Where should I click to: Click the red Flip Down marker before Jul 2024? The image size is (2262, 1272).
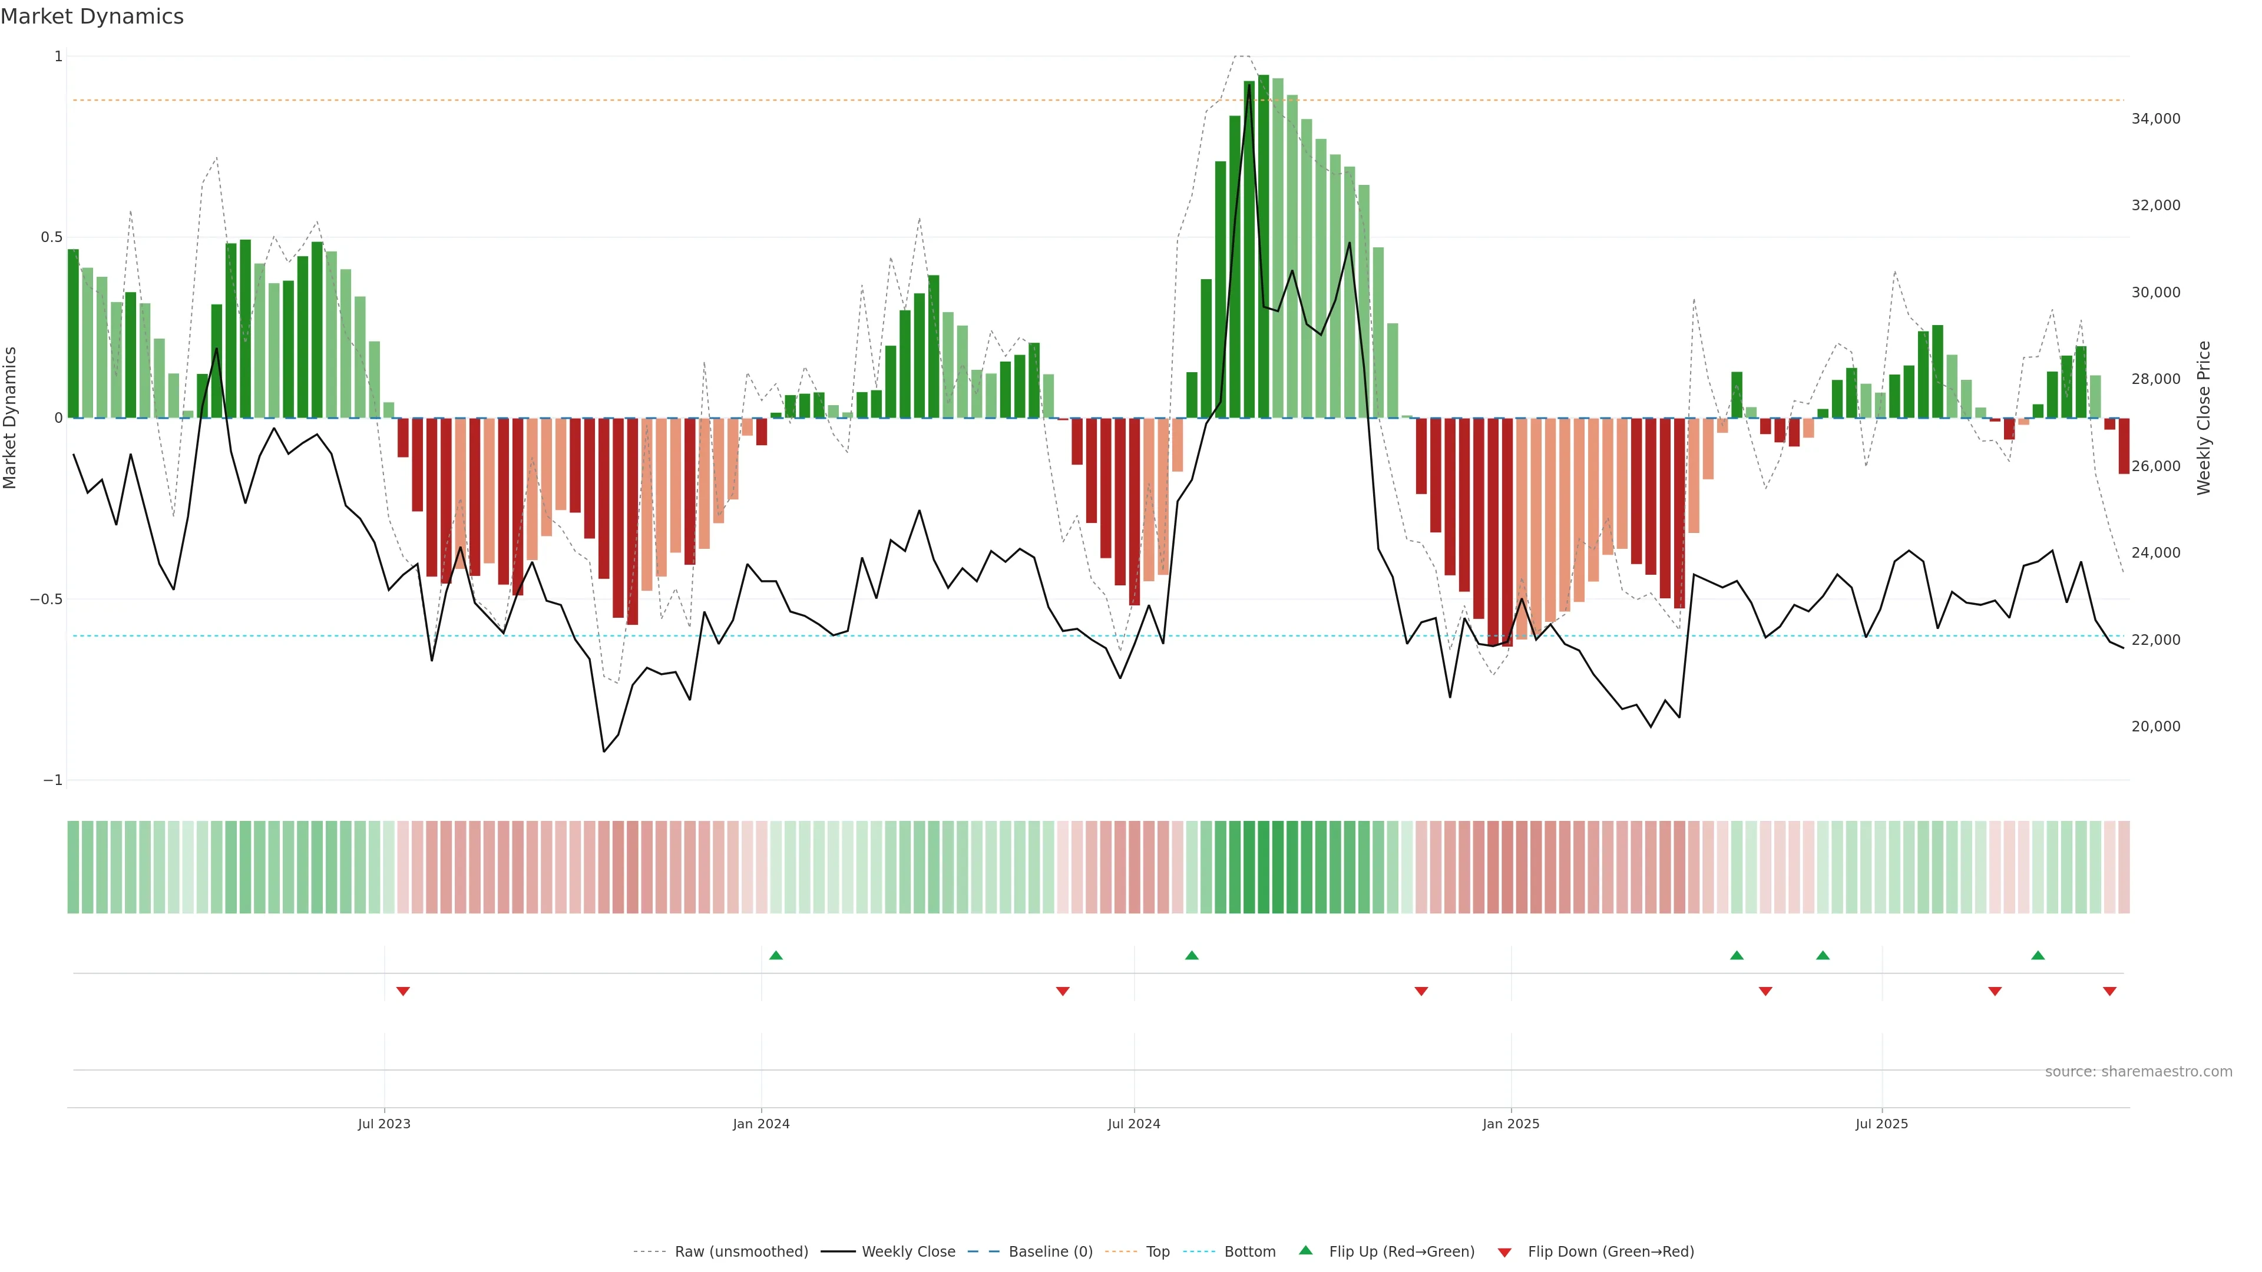(x=1063, y=991)
